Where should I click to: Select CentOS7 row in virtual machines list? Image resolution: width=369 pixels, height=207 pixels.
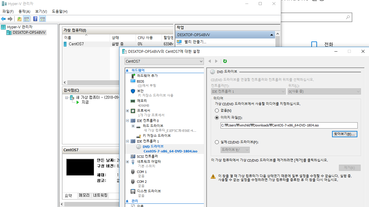pos(118,44)
